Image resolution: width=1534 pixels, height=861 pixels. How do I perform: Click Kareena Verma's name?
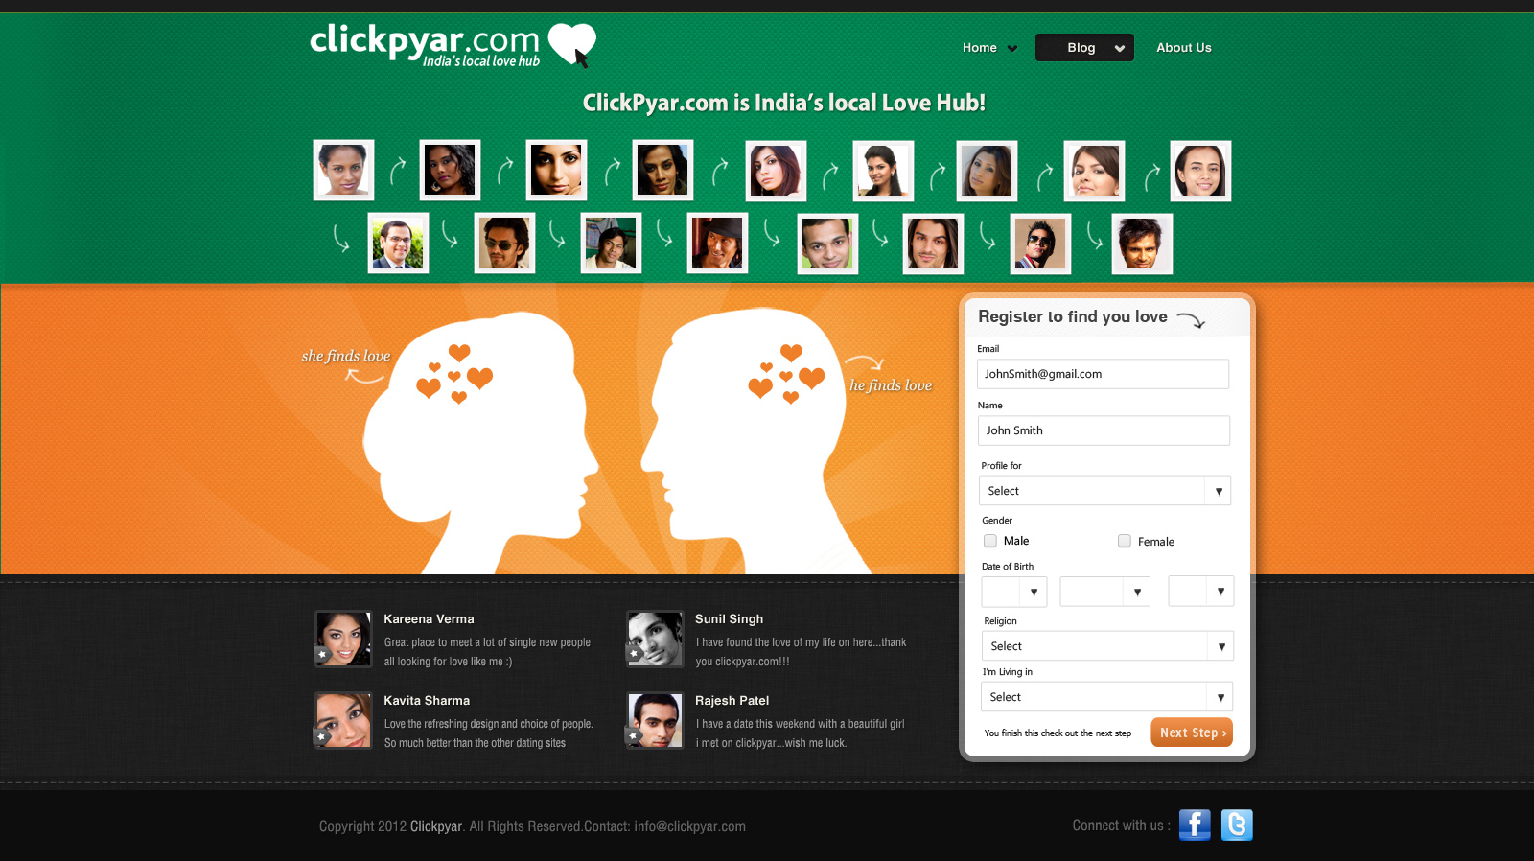(429, 619)
